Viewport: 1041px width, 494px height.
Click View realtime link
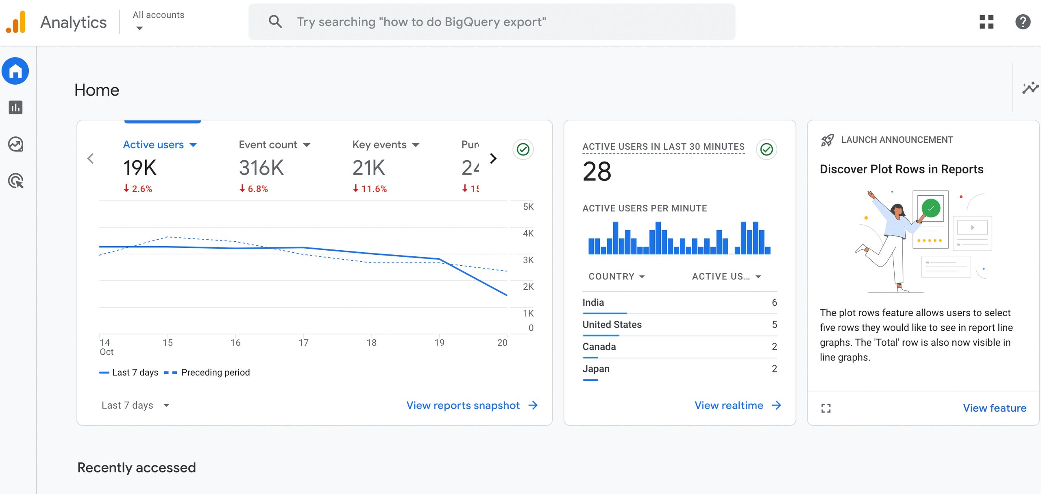tap(729, 405)
